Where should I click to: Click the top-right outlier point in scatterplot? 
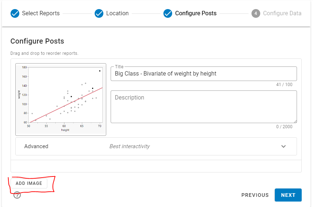click(x=100, y=71)
